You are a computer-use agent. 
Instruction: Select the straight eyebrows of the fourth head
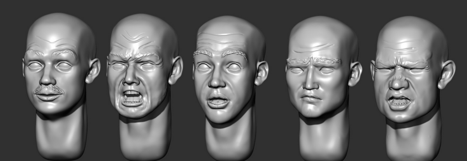(x=314, y=61)
